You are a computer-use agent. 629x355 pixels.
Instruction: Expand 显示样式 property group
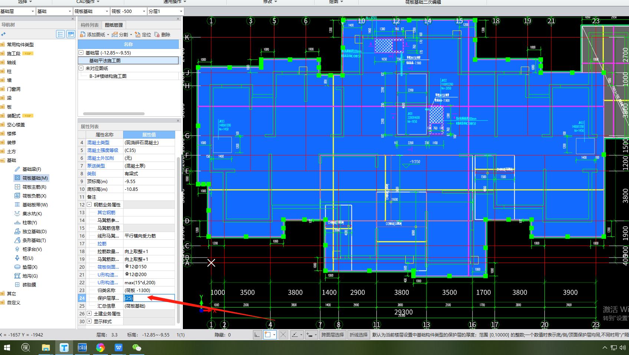pos(89,321)
